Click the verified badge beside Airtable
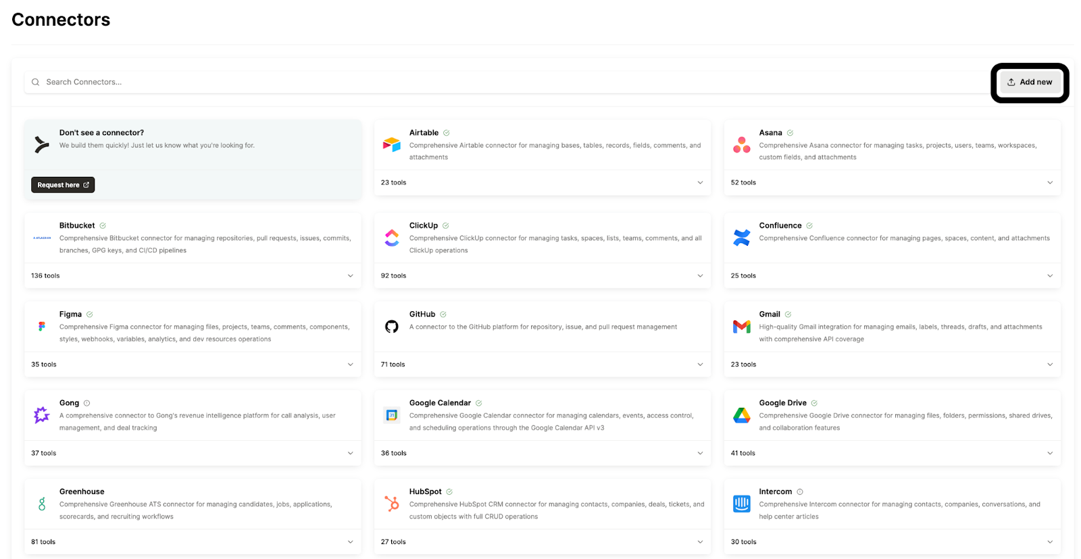 [447, 133]
